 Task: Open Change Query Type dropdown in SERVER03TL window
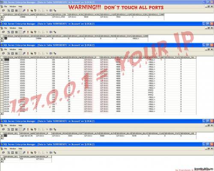(24, 54)
